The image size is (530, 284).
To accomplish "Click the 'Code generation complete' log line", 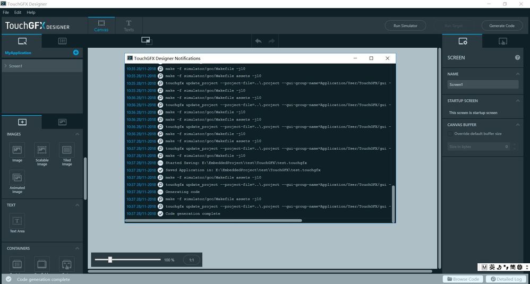I will pos(193,214).
